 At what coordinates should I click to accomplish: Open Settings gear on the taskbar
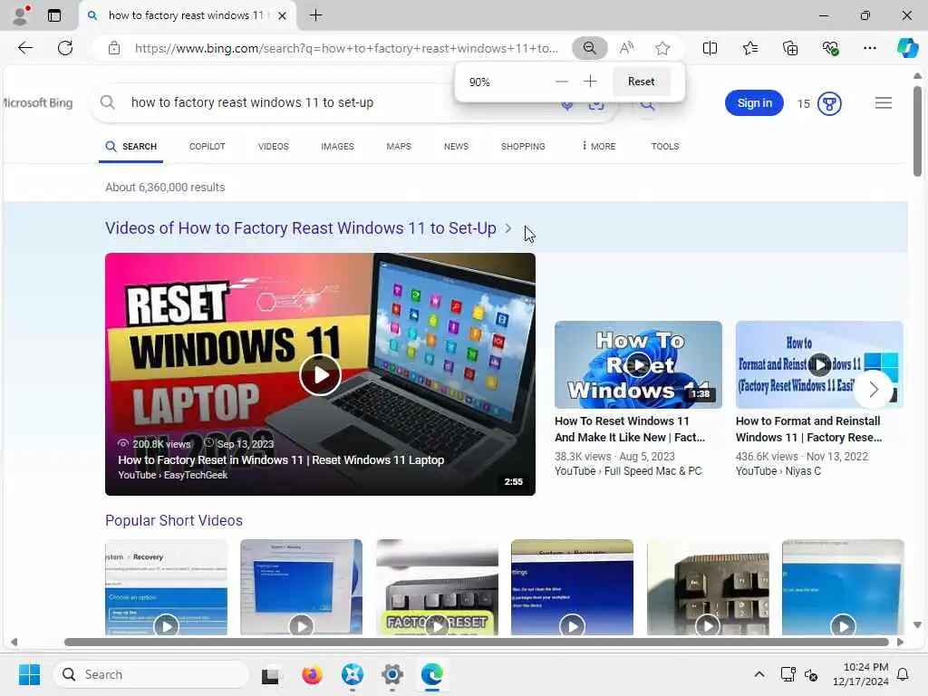[392, 674]
